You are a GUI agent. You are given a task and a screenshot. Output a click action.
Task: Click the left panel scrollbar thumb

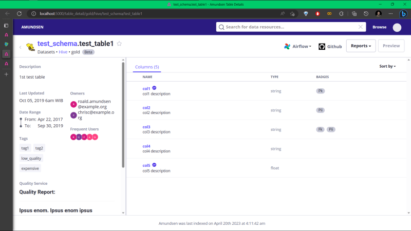pyautogui.click(x=123, y=114)
